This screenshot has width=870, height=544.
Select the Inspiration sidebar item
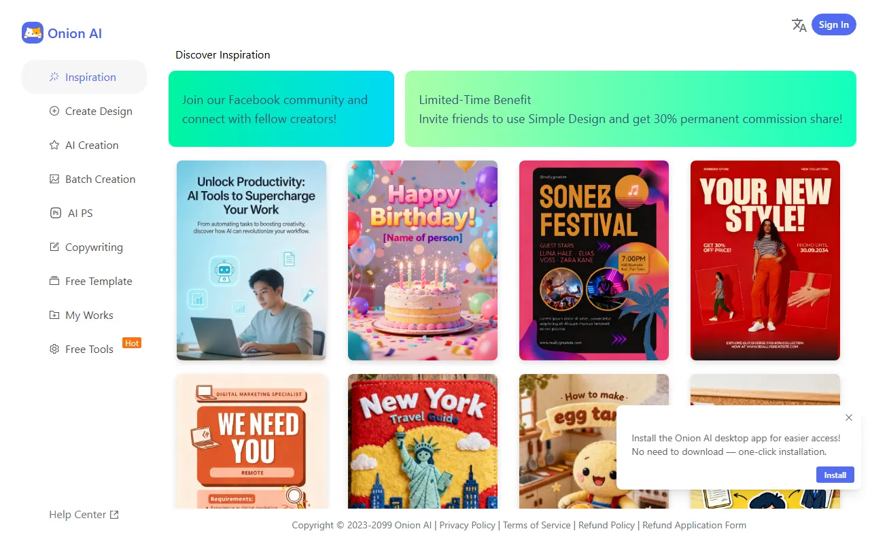pos(84,77)
